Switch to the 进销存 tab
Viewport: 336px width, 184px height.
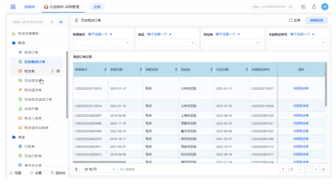(29, 7)
